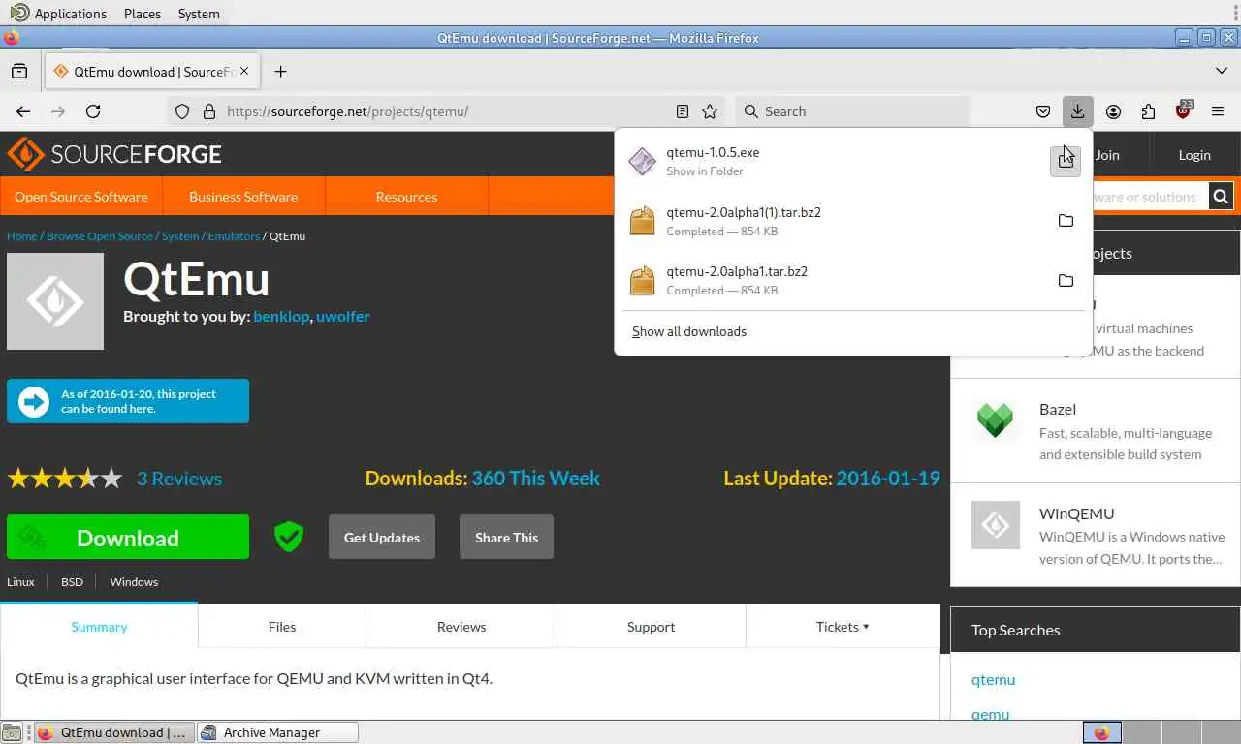Viewport: 1241px width, 744px height.
Task: Click the 2016-01-19 last update link
Action: pos(888,479)
